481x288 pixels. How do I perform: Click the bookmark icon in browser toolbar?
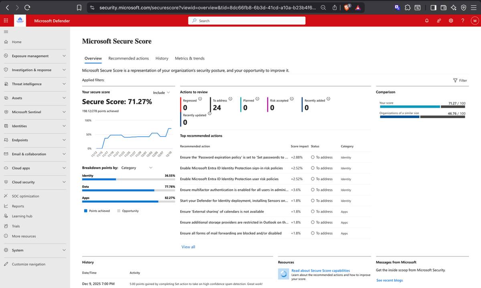(79, 8)
